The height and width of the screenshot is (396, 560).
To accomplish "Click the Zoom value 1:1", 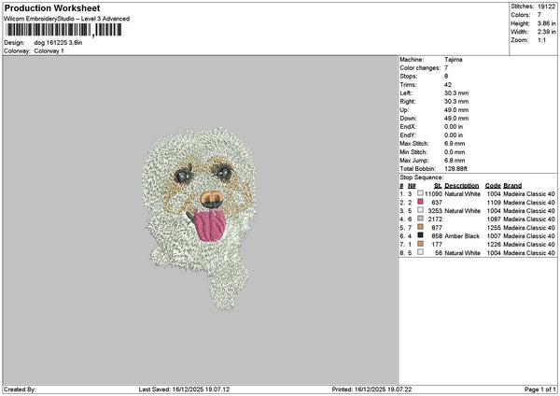I will tap(541, 40).
